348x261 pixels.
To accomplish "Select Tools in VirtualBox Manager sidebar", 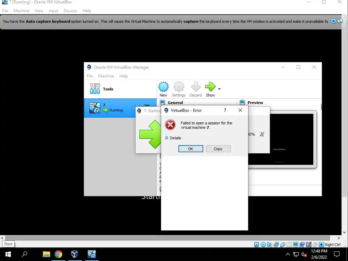I will (x=120, y=89).
